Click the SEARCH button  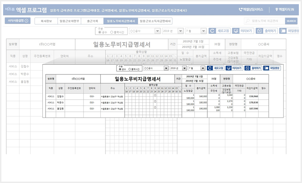click(291, 21)
